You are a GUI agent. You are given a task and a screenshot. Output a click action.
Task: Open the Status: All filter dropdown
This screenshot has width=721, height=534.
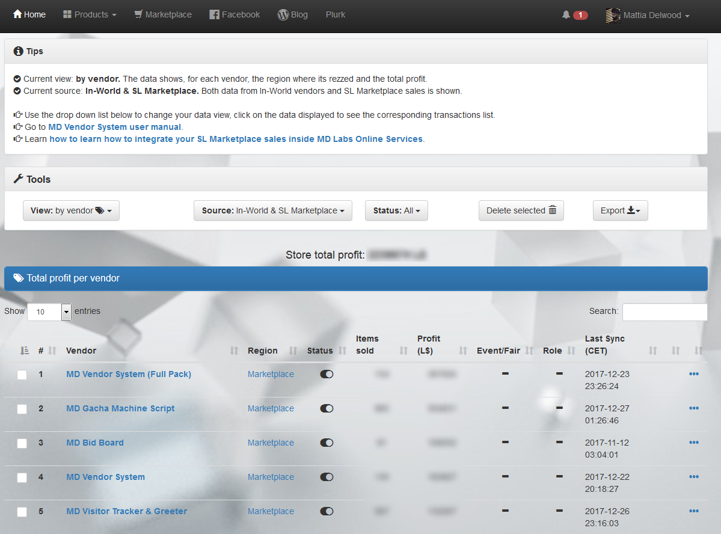point(396,210)
